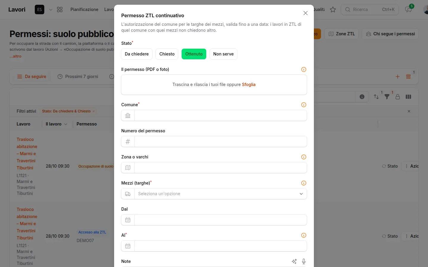Click into the Comune input field
The image size is (428, 267).
pyautogui.click(x=221, y=115)
